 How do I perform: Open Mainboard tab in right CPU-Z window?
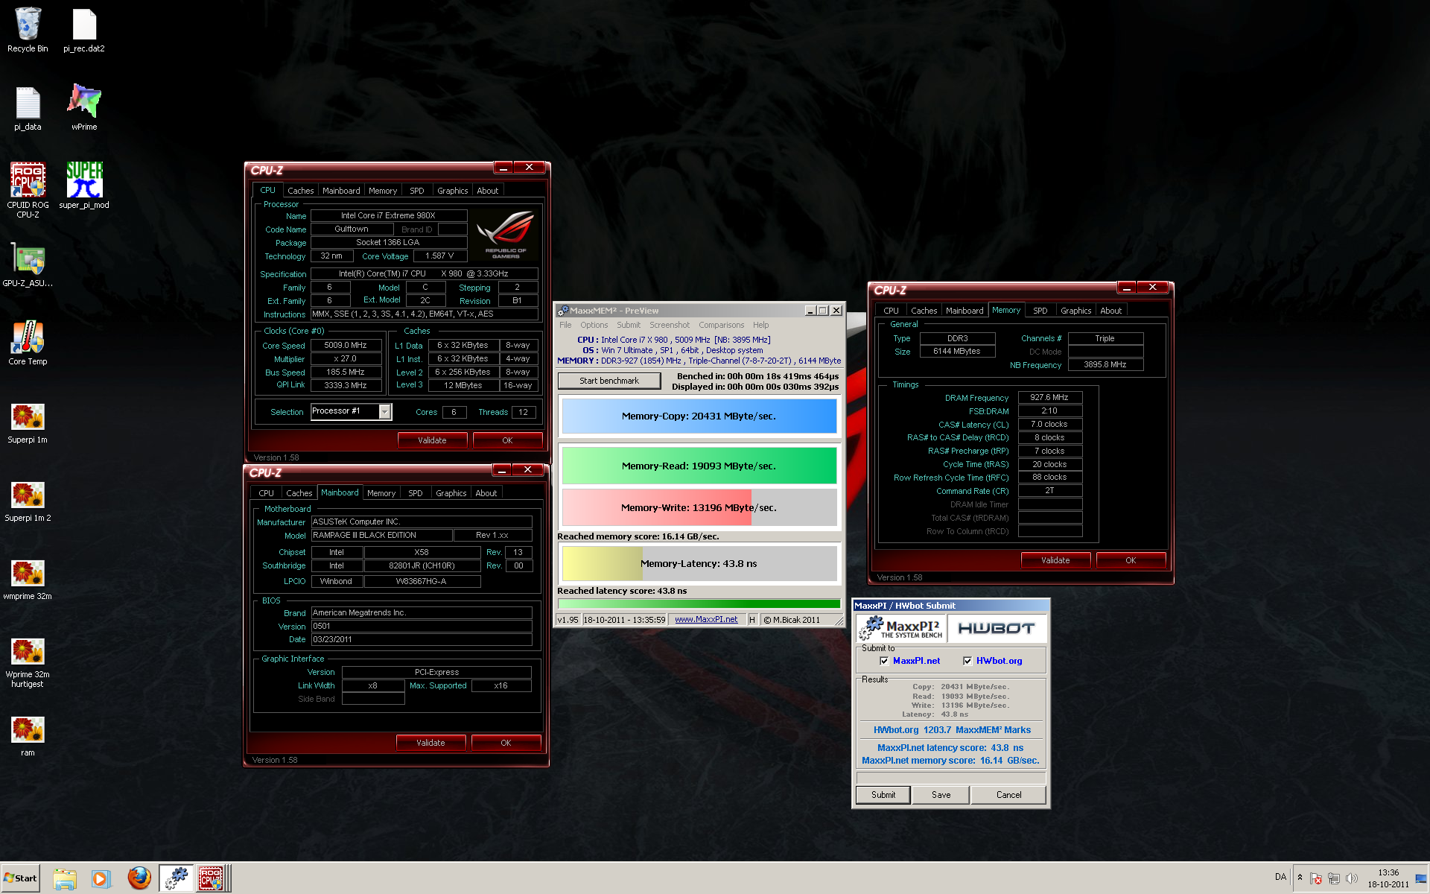pyautogui.click(x=965, y=311)
